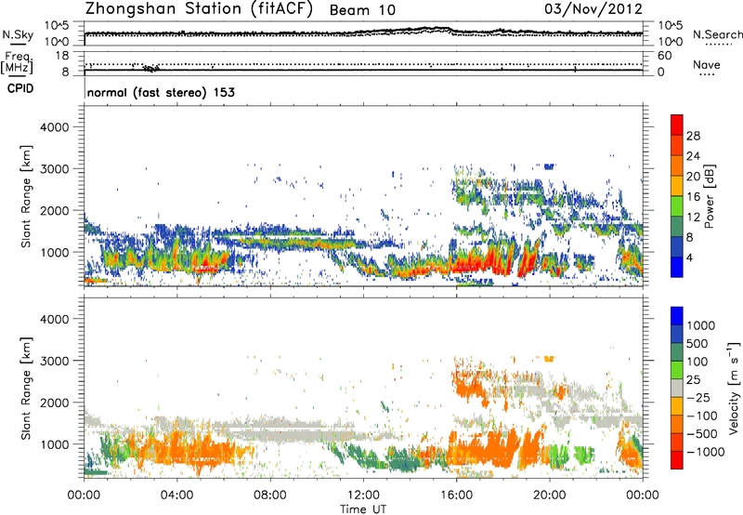743x515 pixels.
Task: Click the "CPID" row label
Action: pos(20,88)
